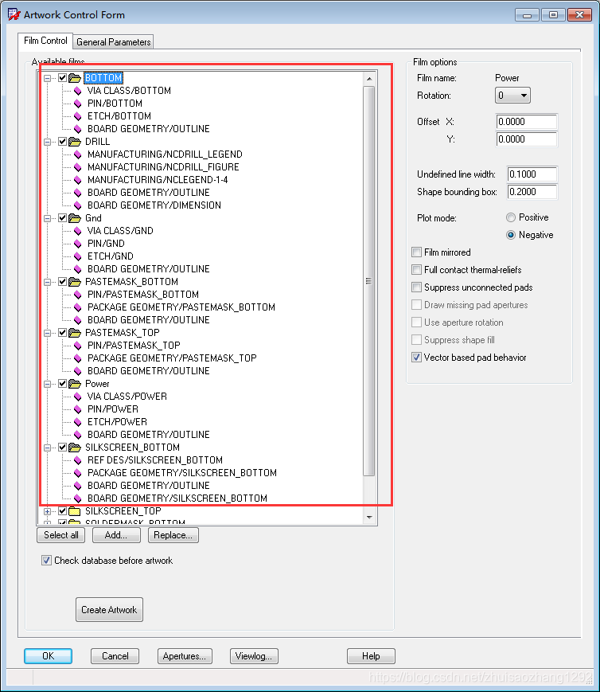
Task: Uncheck the BOTTOM film checkbox
Action: pyautogui.click(x=62, y=78)
